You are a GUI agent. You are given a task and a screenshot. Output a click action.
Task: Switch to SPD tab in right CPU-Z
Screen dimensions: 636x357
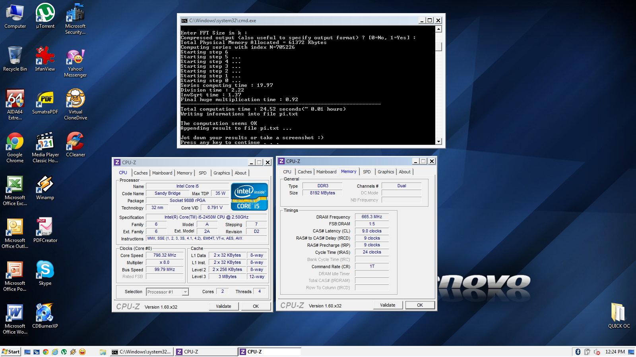click(x=367, y=172)
